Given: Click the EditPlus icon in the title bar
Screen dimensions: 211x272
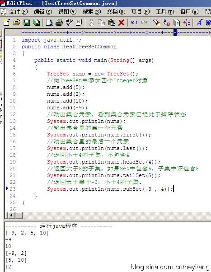Looking at the screenshot, I should [x=3, y=3].
